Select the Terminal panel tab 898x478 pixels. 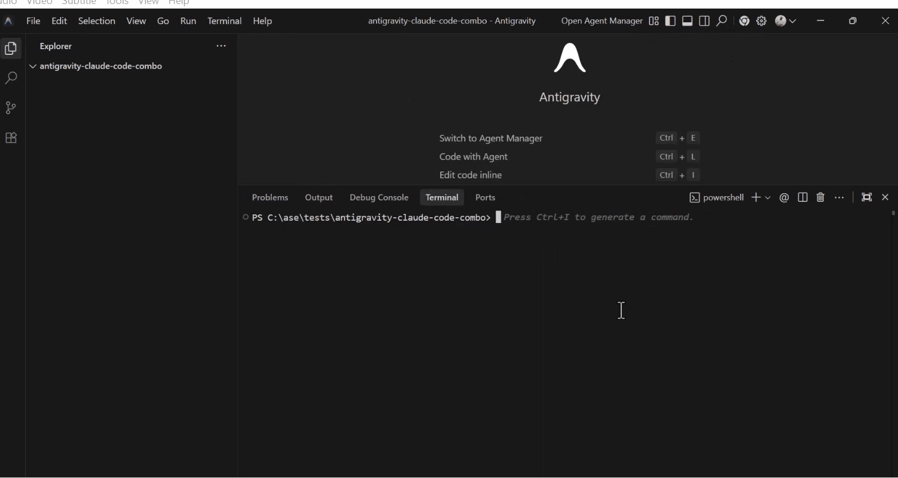coord(442,197)
